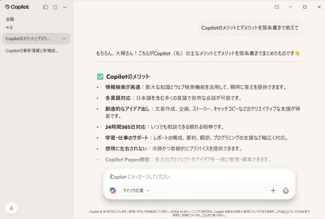
Task: Open options for Copilotのメリットとデメリ... conversation
Action: coord(64,38)
